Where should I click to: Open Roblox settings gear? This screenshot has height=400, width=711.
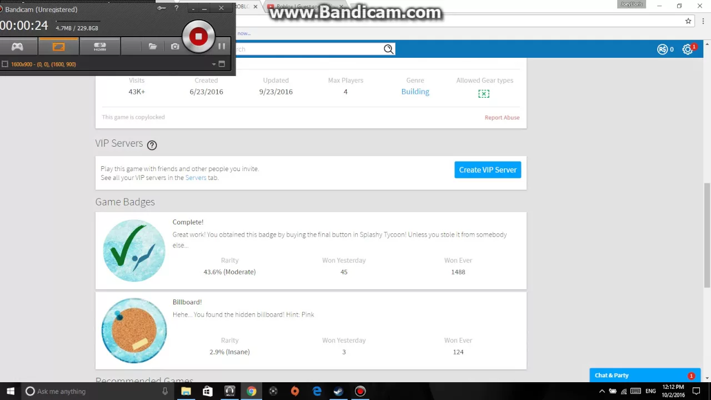688,49
